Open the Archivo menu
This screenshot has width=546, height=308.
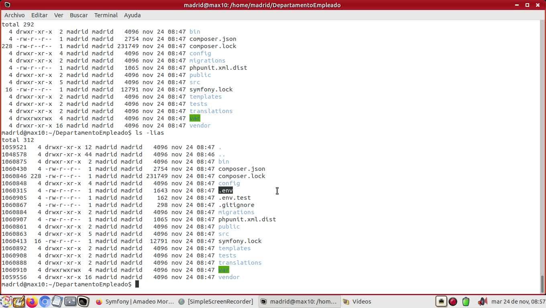[x=14, y=15]
